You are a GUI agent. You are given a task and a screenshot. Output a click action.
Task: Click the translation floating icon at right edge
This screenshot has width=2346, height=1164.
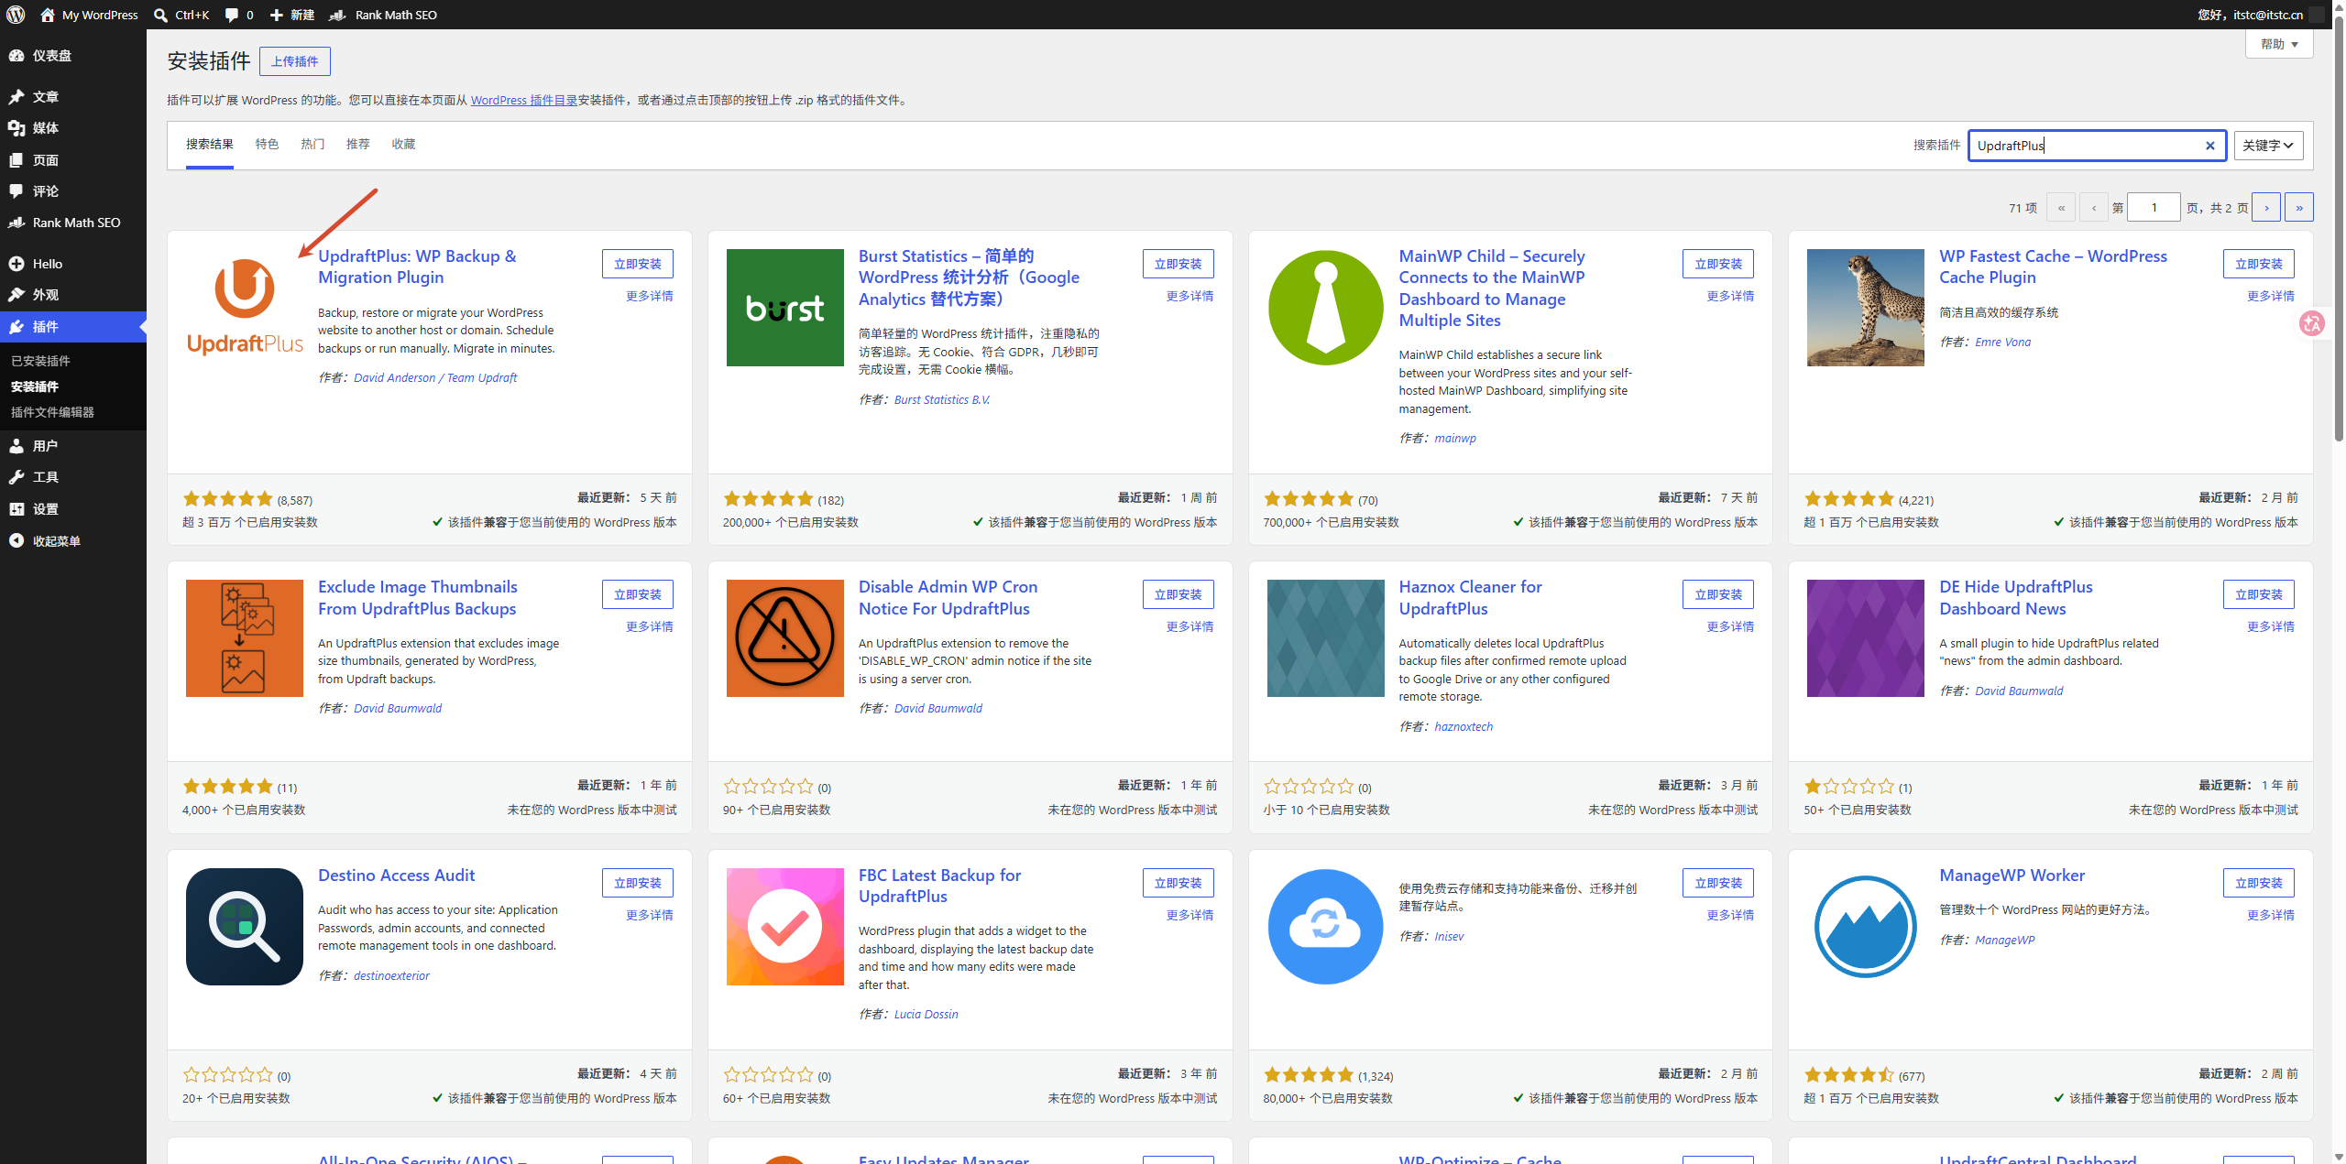pyautogui.click(x=2312, y=323)
